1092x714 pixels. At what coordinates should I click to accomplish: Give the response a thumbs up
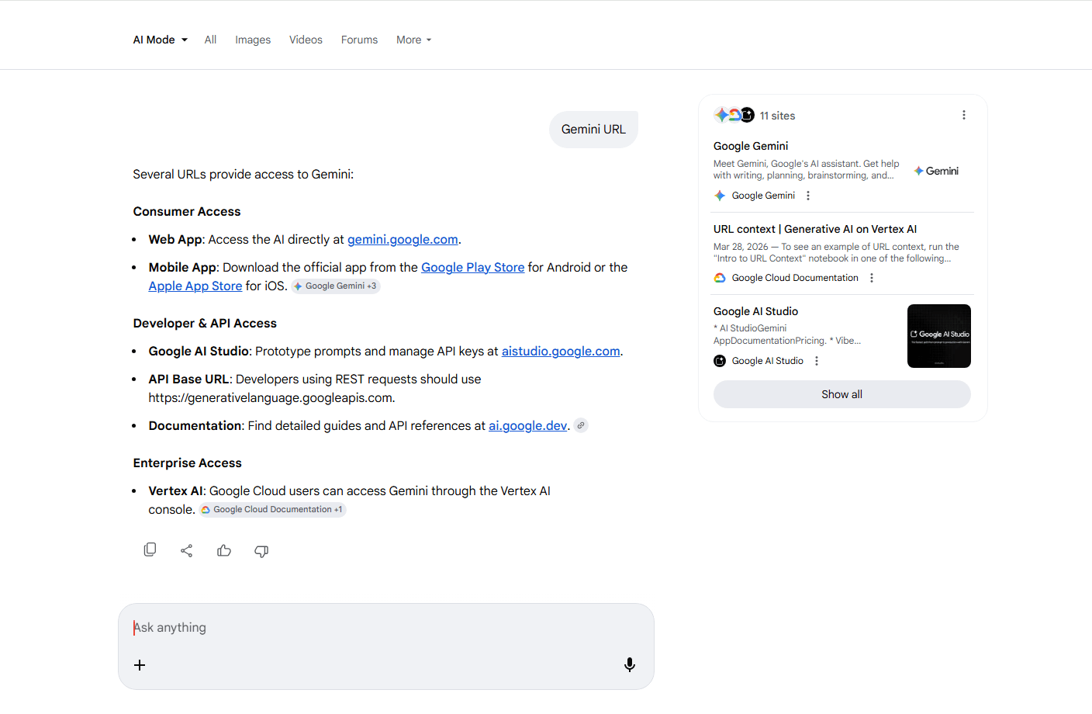pyautogui.click(x=224, y=550)
